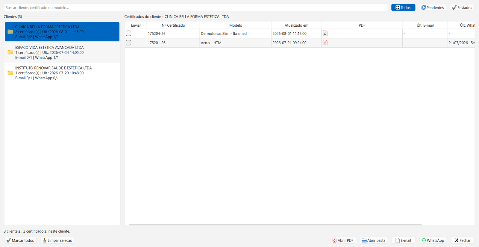Sort by Modelo column header
Viewport: 479px width, 247px height.
(236, 25)
